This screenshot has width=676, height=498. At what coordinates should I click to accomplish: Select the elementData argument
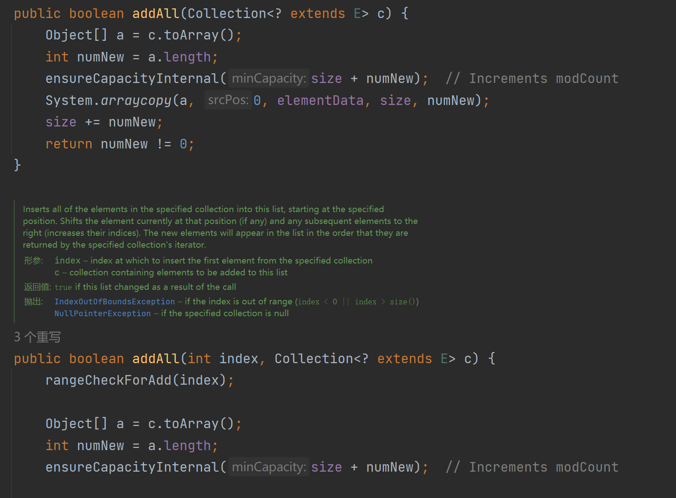320,101
